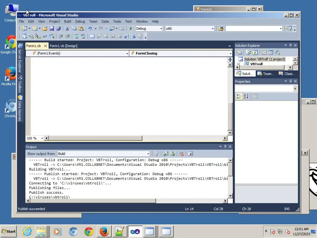Click the Display Parameter Info icon

pyautogui.click(x=31, y=37)
